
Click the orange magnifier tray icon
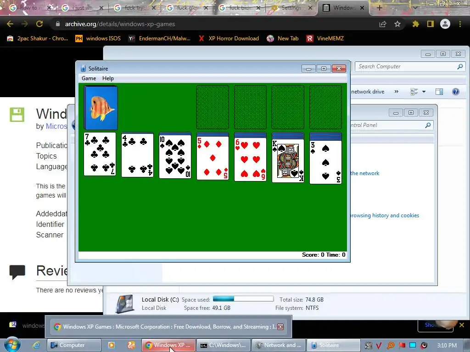point(390,346)
